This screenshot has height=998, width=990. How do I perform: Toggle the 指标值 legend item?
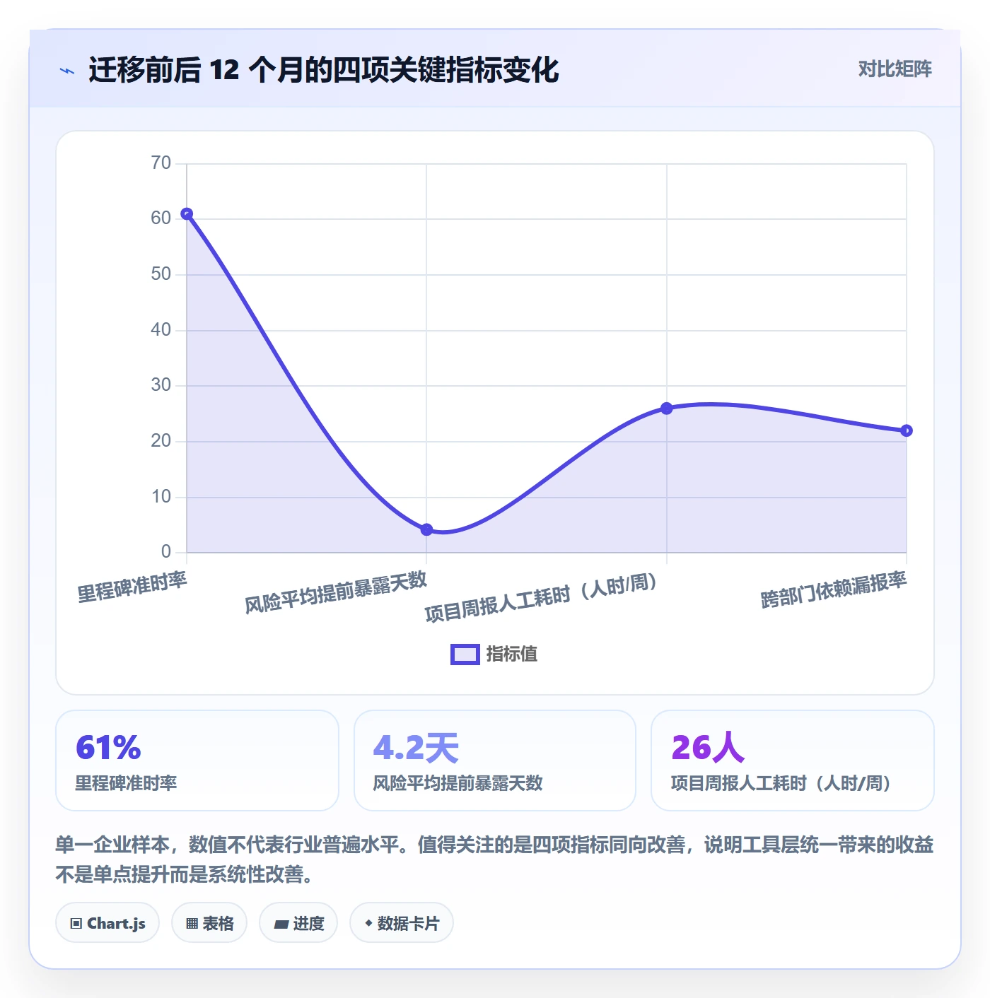pos(494,654)
